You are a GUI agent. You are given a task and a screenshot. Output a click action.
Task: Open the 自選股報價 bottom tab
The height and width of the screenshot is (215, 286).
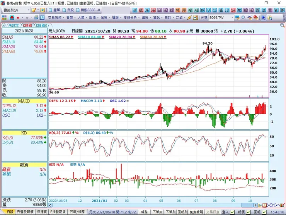pos(25,212)
